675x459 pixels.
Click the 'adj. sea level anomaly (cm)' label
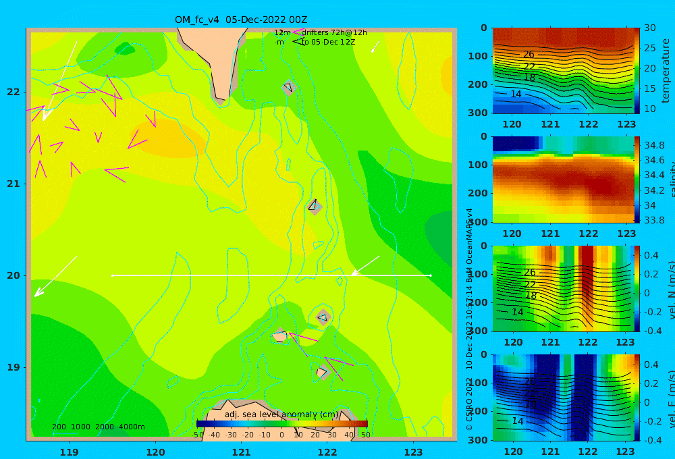click(281, 414)
